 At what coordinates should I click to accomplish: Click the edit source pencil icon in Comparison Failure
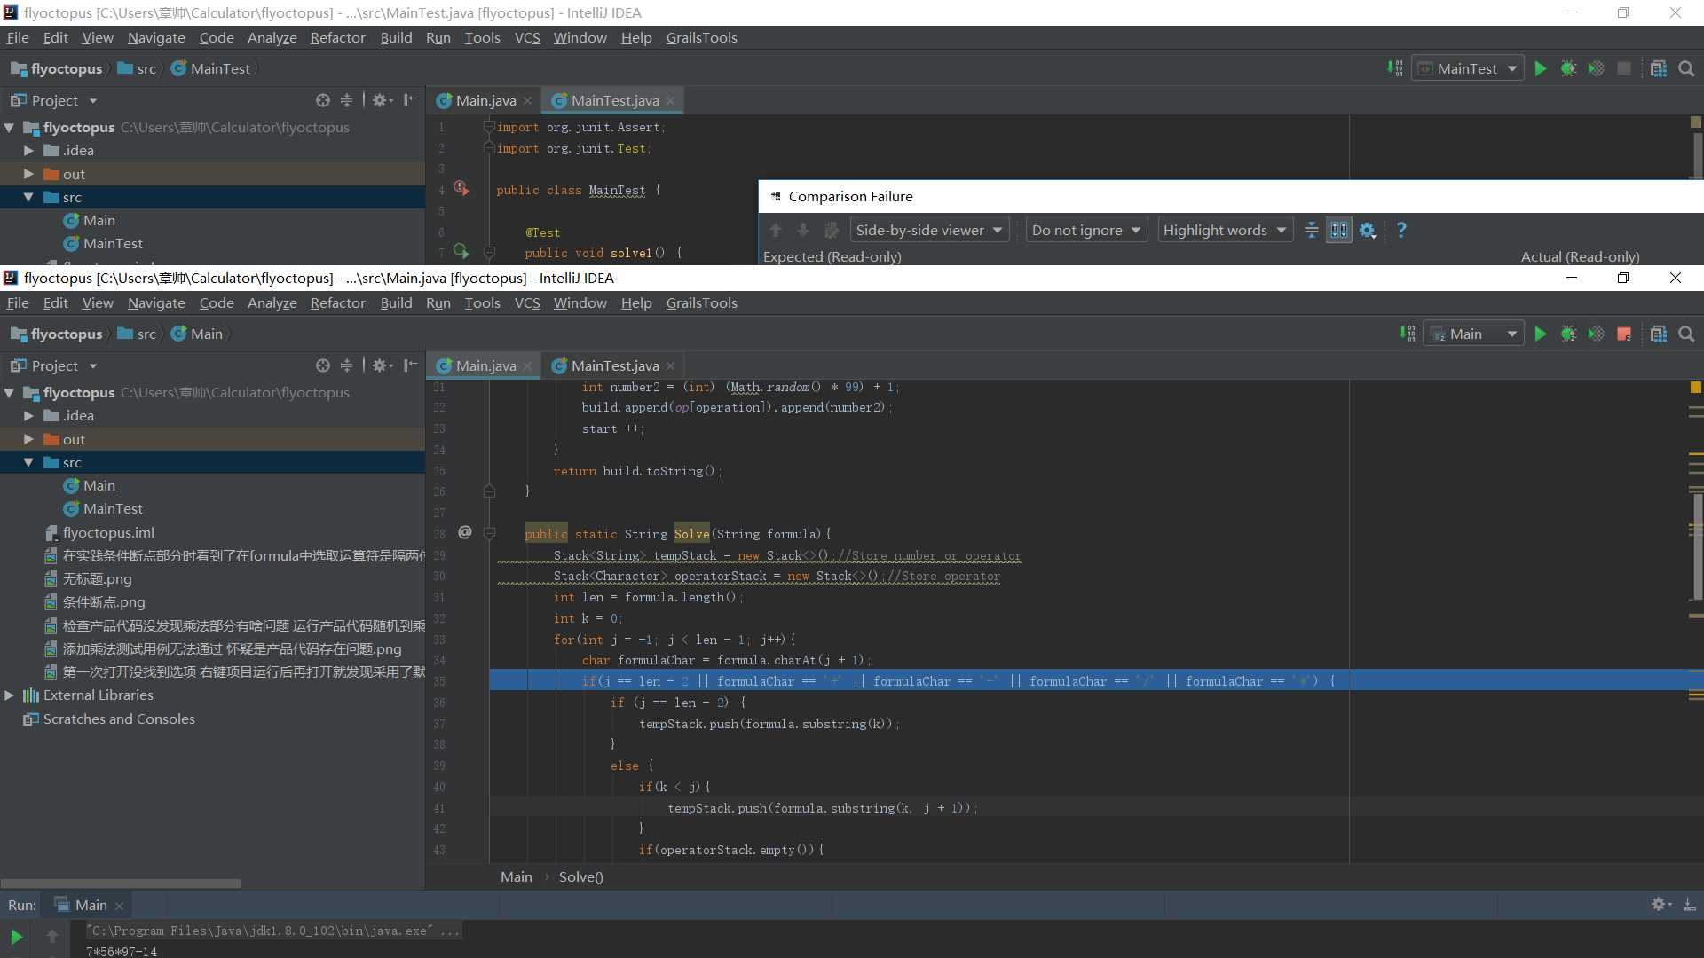point(832,231)
